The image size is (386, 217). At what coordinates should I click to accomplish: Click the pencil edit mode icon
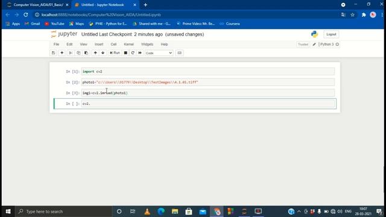click(314, 44)
